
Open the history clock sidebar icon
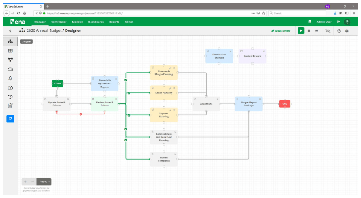coord(10,97)
